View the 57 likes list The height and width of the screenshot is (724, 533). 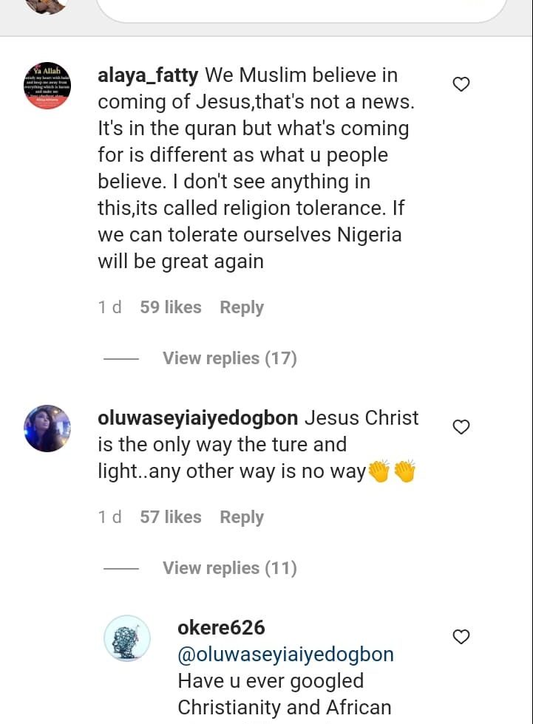click(171, 516)
